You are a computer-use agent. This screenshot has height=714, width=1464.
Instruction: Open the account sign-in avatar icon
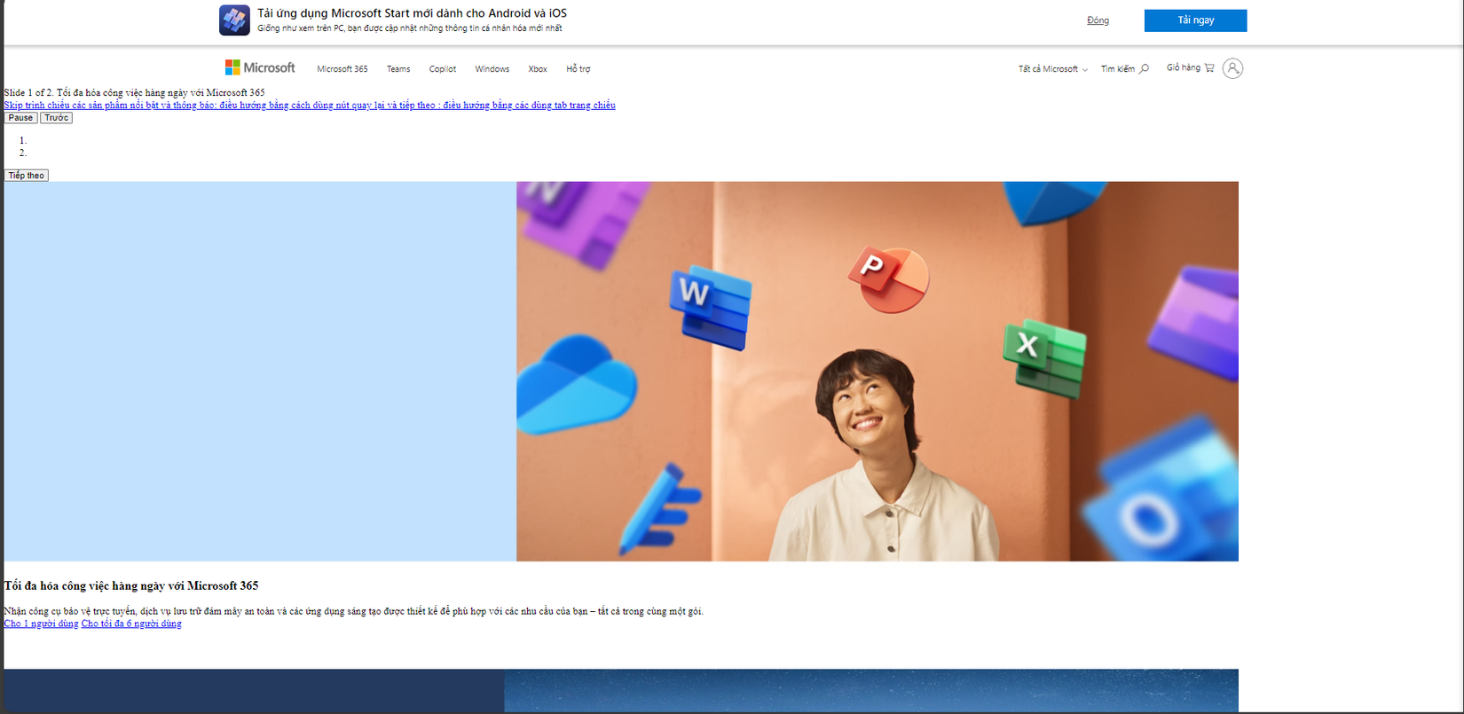1232,68
